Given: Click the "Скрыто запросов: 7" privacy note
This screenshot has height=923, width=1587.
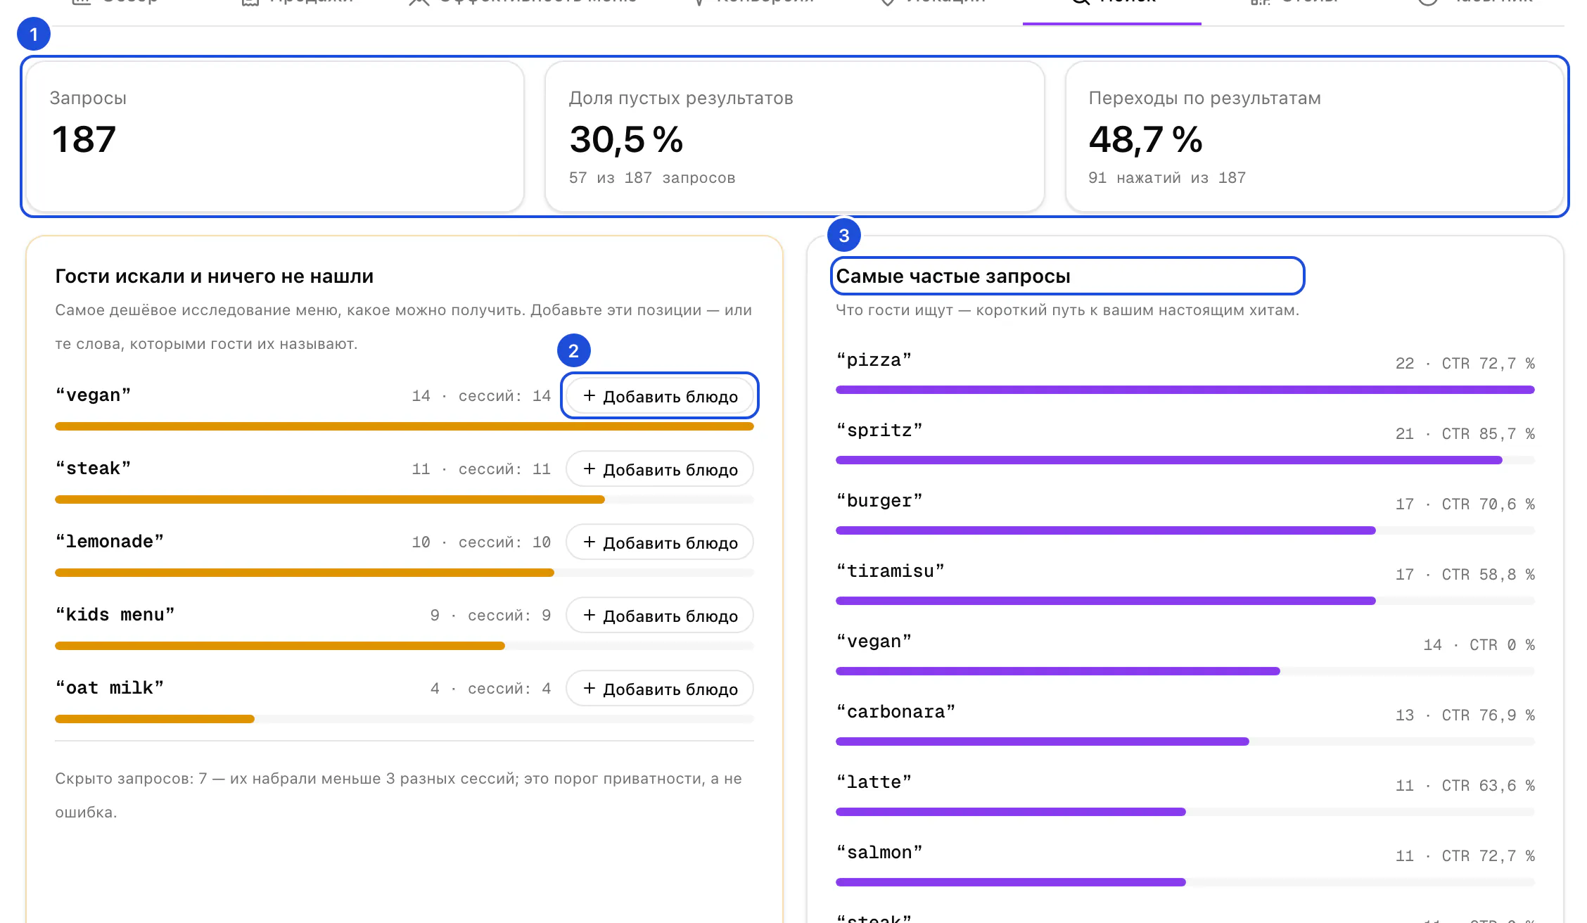Looking at the screenshot, I should point(399,796).
